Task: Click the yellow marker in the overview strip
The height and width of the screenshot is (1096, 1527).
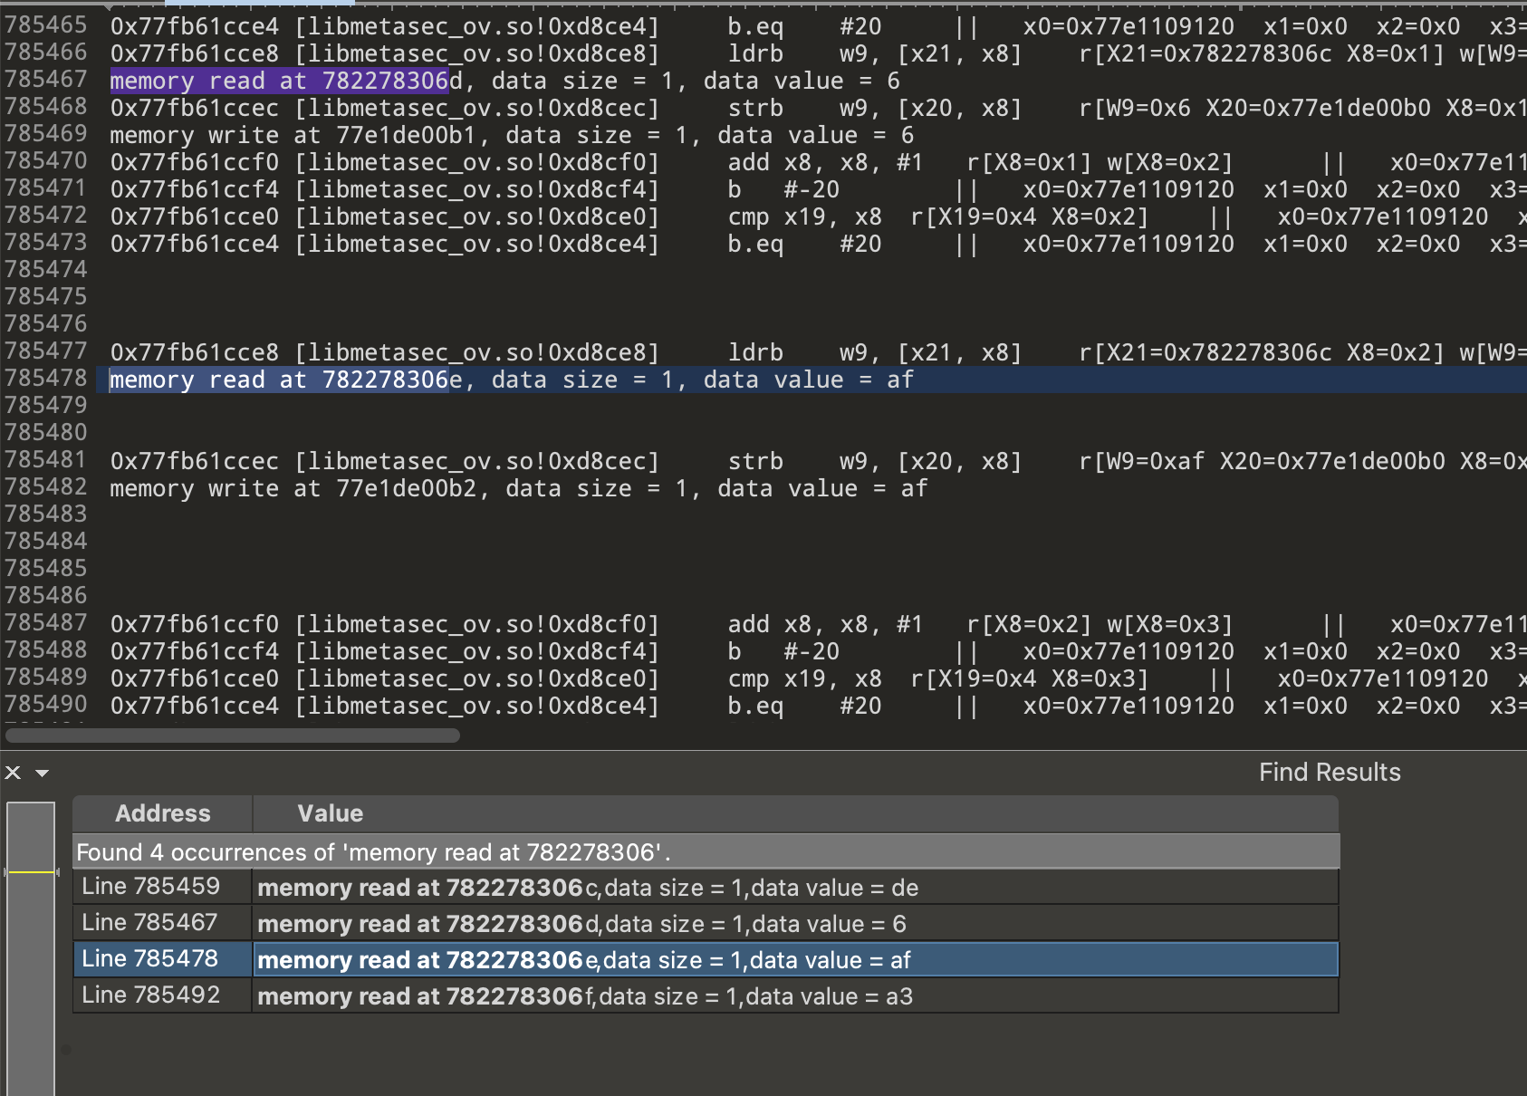Action: 31,871
